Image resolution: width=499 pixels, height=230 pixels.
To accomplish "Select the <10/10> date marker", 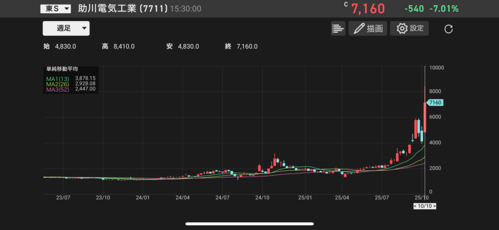I will (x=424, y=206).
